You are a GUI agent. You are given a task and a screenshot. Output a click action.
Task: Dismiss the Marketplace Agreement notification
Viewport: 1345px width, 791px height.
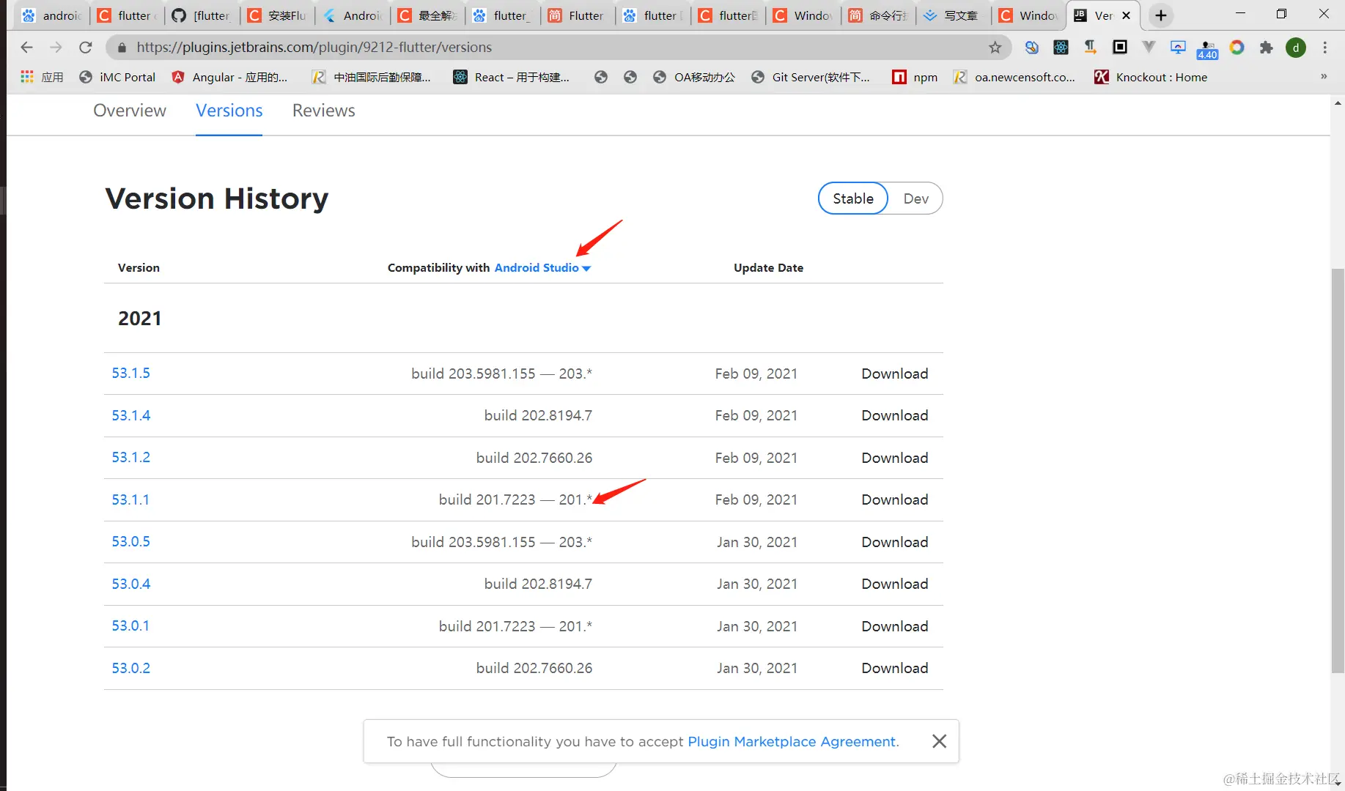pyautogui.click(x=939, y=741)
